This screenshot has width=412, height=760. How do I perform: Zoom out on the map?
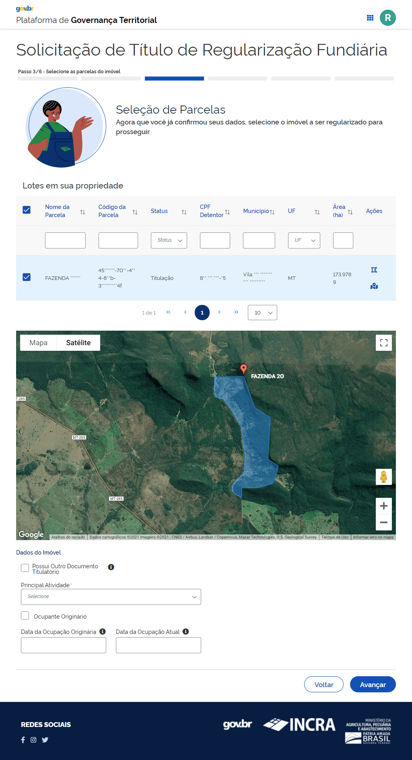tap(383, 522)
